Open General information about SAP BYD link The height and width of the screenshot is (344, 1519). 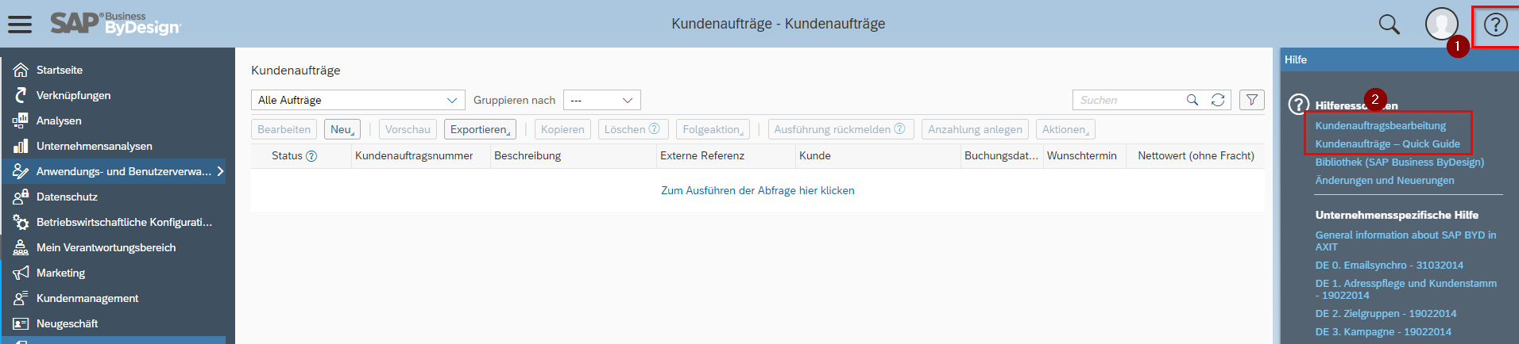click(x=1405, y=241)
